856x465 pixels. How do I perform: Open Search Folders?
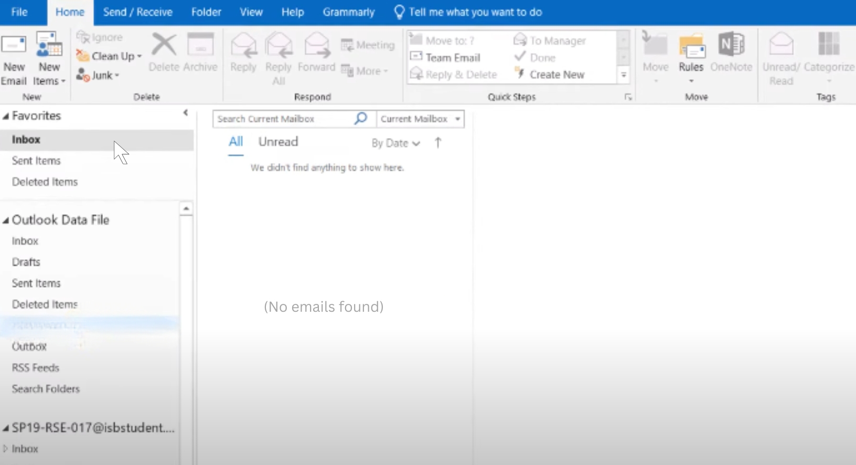click(x=46, y=388)
